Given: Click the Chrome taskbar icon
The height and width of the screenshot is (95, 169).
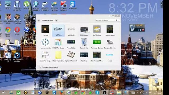Looking at the screenshot, I should click(x=83, y=92).
